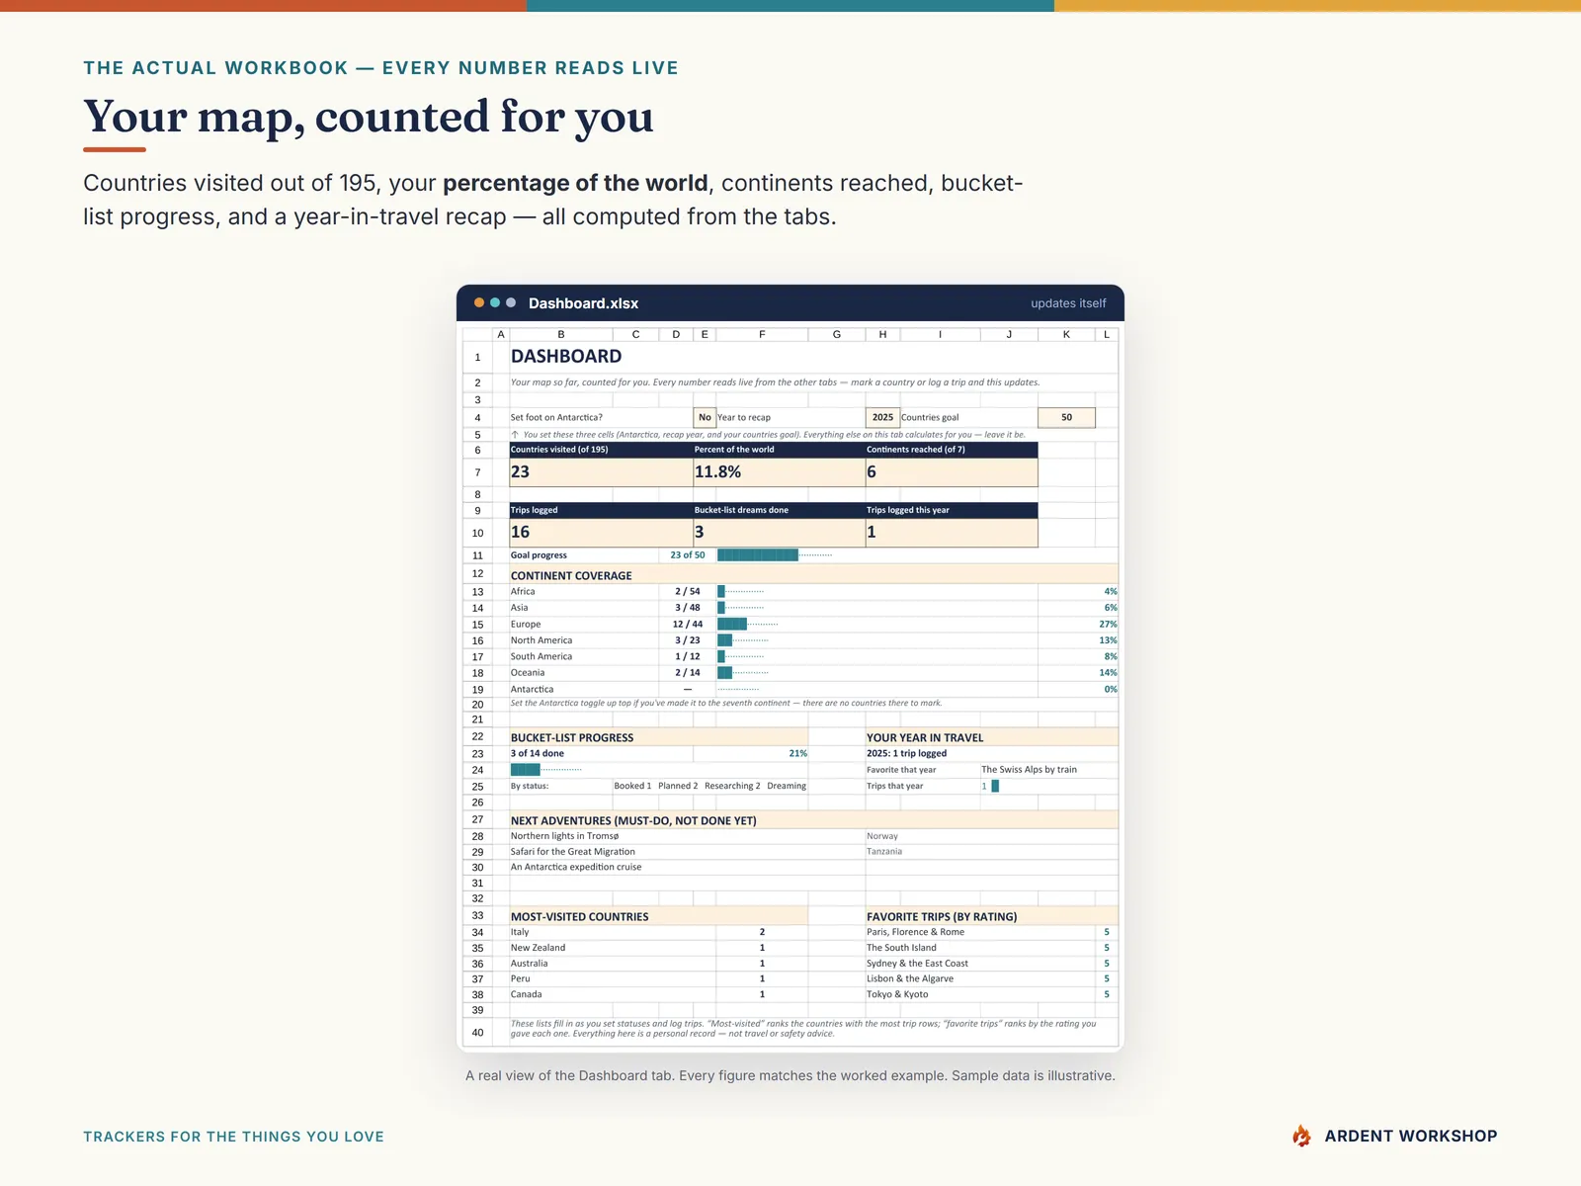Click the orange window dot in title bar
The width and height of the screenshot is (1581, 1186).
(x=479, y=302)
